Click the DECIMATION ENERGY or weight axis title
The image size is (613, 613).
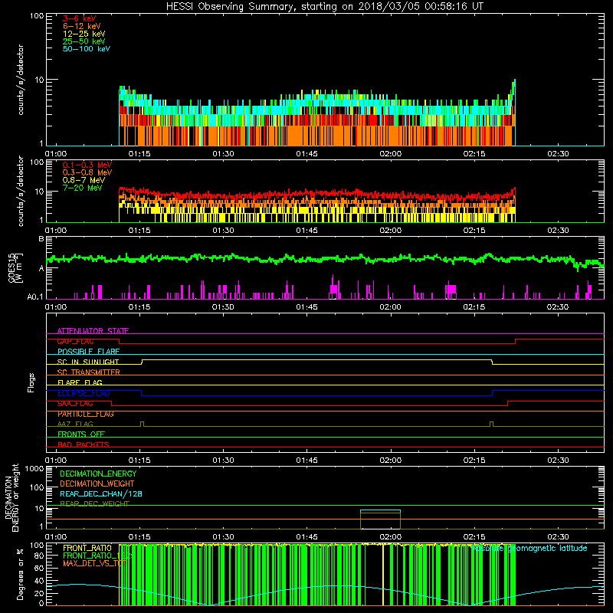tap(11, 497)
